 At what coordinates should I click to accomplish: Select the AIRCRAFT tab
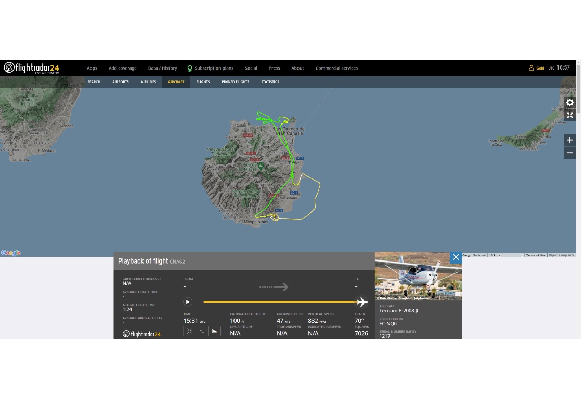176,82
